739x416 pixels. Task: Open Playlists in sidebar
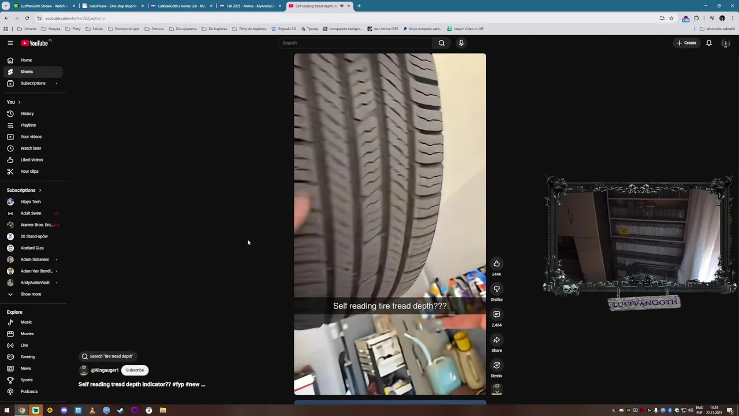pos(32,125)
